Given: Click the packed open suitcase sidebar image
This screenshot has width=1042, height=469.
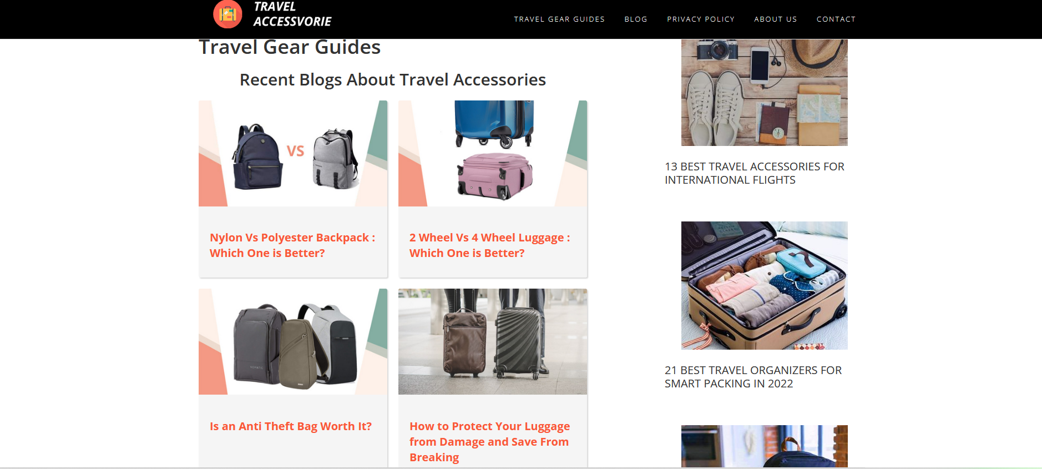Looking at the screenshot, I should [765, 285].
